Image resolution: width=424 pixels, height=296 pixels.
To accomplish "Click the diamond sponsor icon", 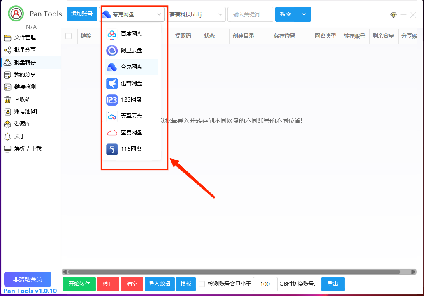I will tap(394, 15).
